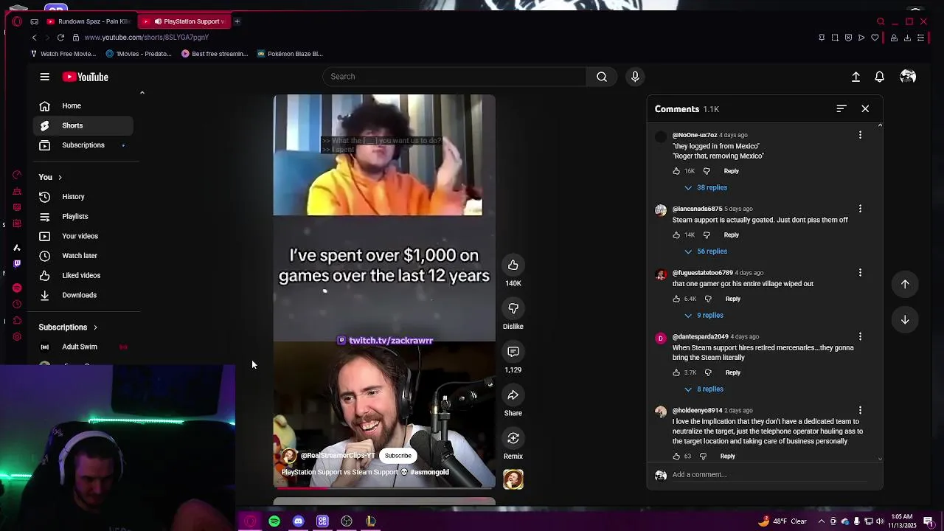Go back in browser history
944x531 pixels.
click(x=34, y=38)
